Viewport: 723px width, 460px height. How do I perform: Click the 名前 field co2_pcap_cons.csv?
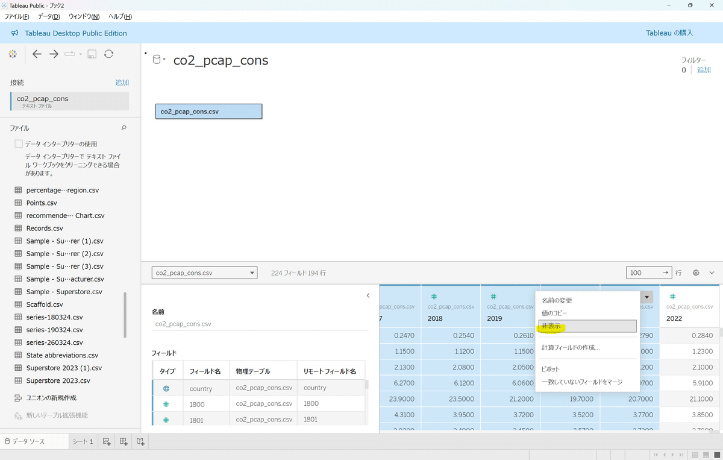[x=260, y=324]
